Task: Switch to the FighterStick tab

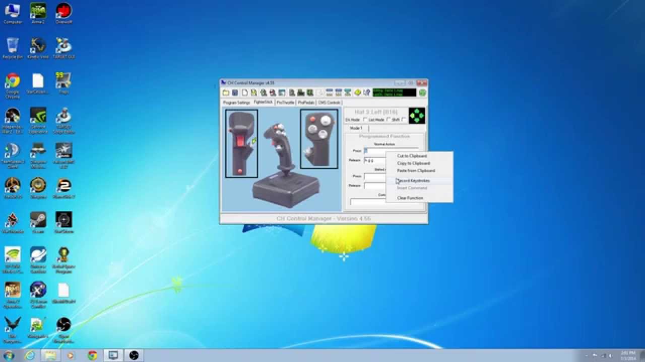Action: pos(263,102)
